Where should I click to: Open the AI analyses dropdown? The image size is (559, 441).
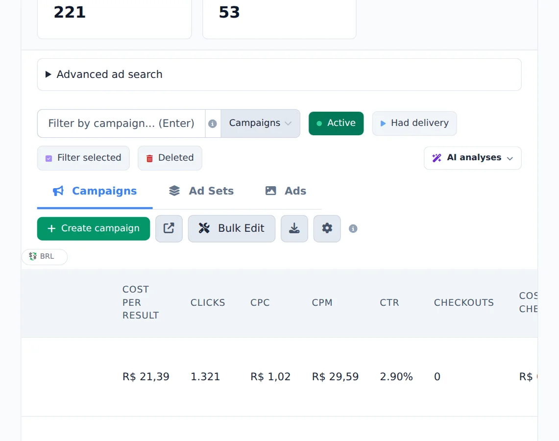point(473,158)
